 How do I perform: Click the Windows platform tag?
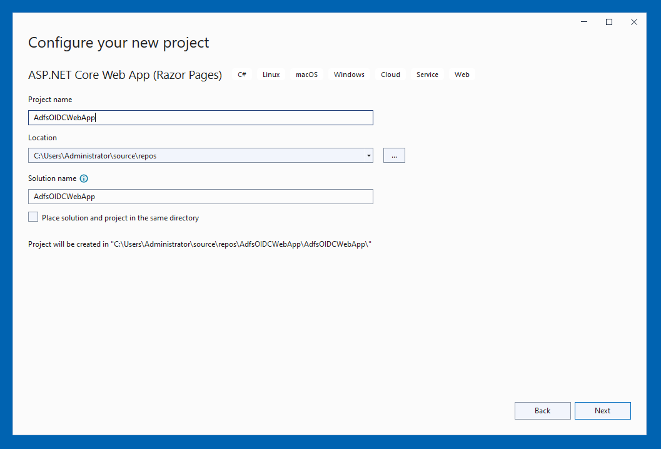(x=349, y=74)
